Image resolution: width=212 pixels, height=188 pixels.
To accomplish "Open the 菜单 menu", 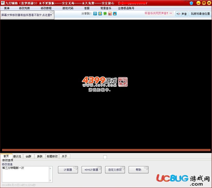I will 7,8.
